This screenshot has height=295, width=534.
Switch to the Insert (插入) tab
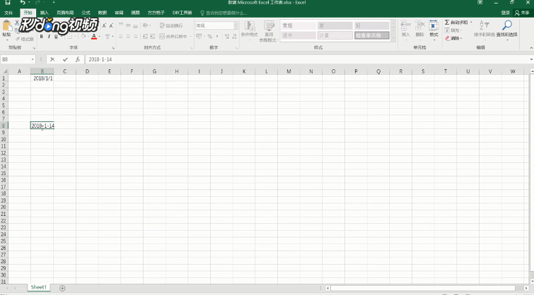point(45,13)
